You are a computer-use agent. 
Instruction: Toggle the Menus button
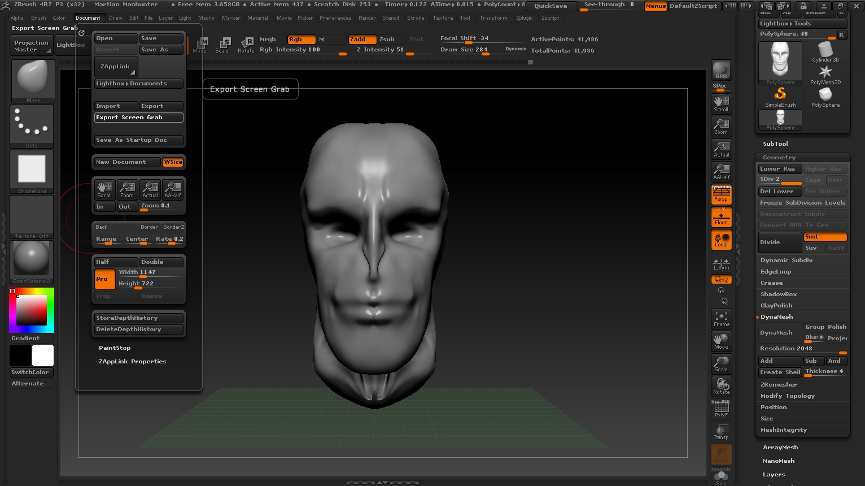click(x=656, y=6)
